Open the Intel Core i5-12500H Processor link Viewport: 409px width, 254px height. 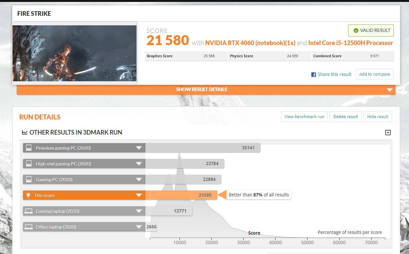350,43
